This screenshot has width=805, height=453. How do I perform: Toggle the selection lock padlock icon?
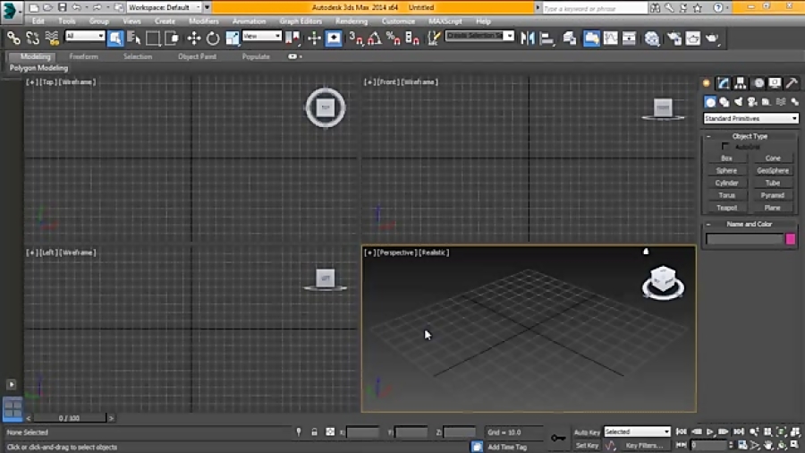tap(314, 432)
